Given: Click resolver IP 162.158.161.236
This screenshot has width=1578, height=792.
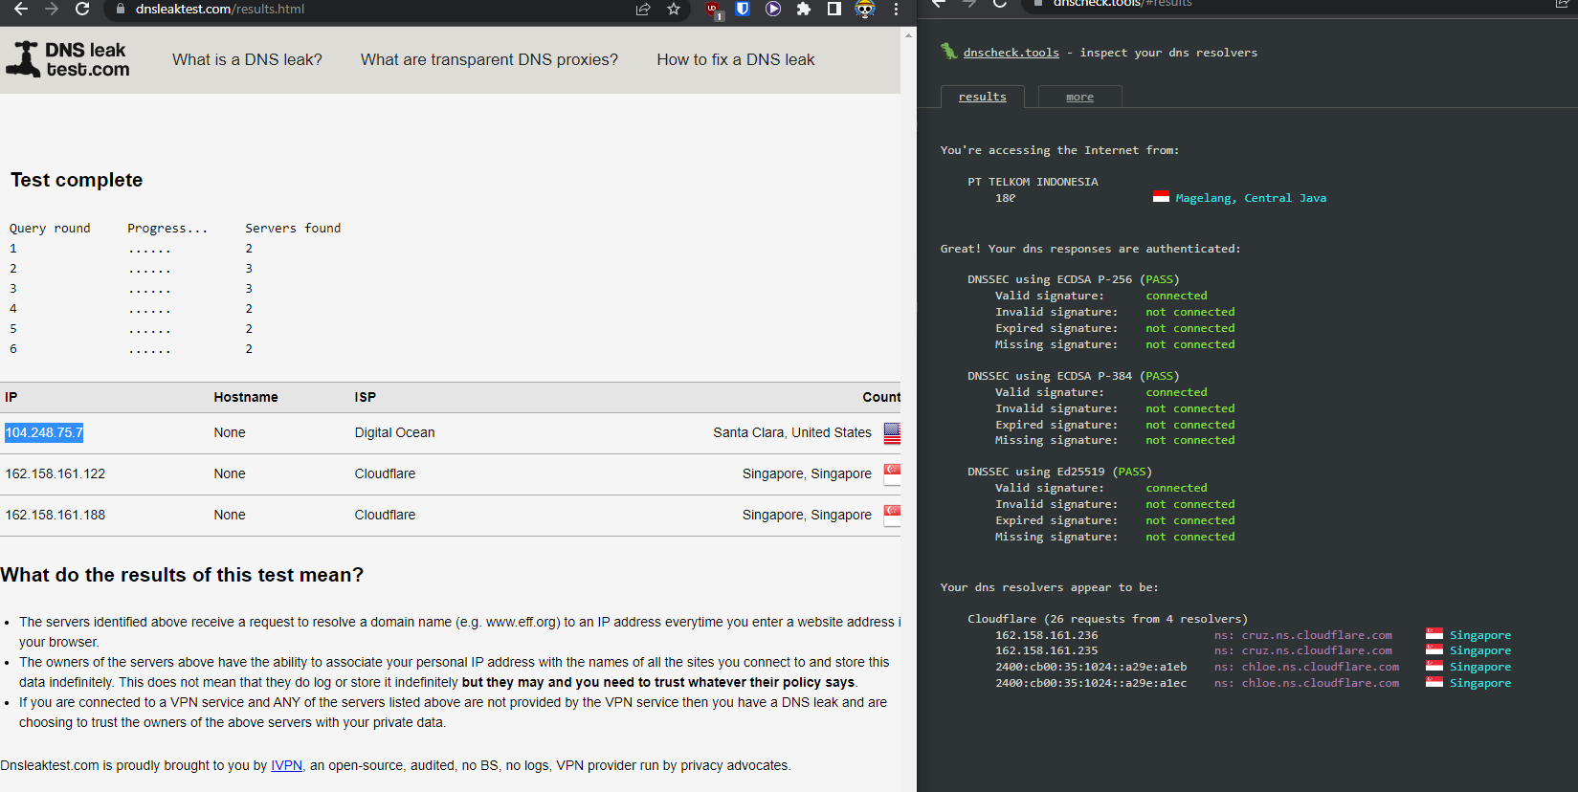Looking at the screenshot, I should pyautogui.click(x=1046, y=635).
